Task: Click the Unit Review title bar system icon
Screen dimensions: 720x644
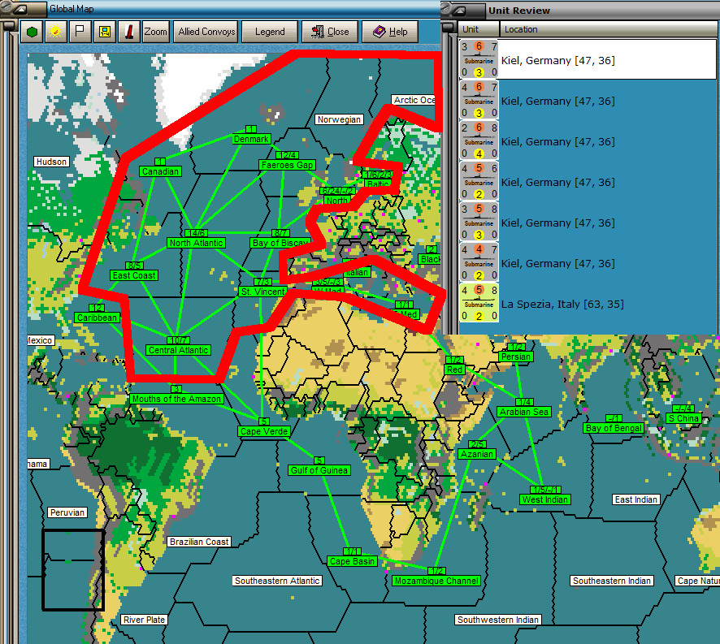Action: [452, 11]
